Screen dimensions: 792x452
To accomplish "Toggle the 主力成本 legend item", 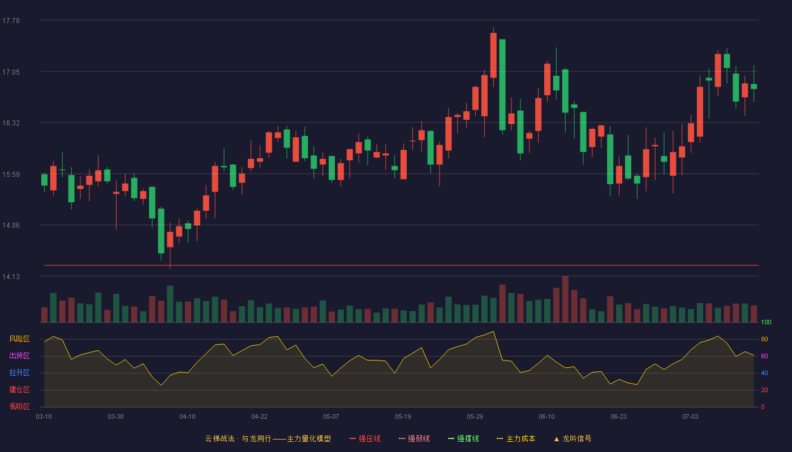I will coord(516,438).
